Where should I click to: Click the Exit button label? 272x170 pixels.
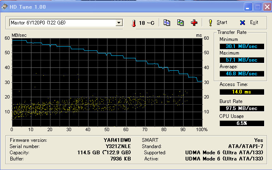[254, 22]
